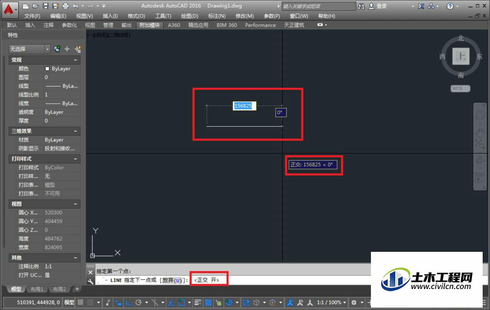Toggle lineweight display in status bar

[198, 302]
